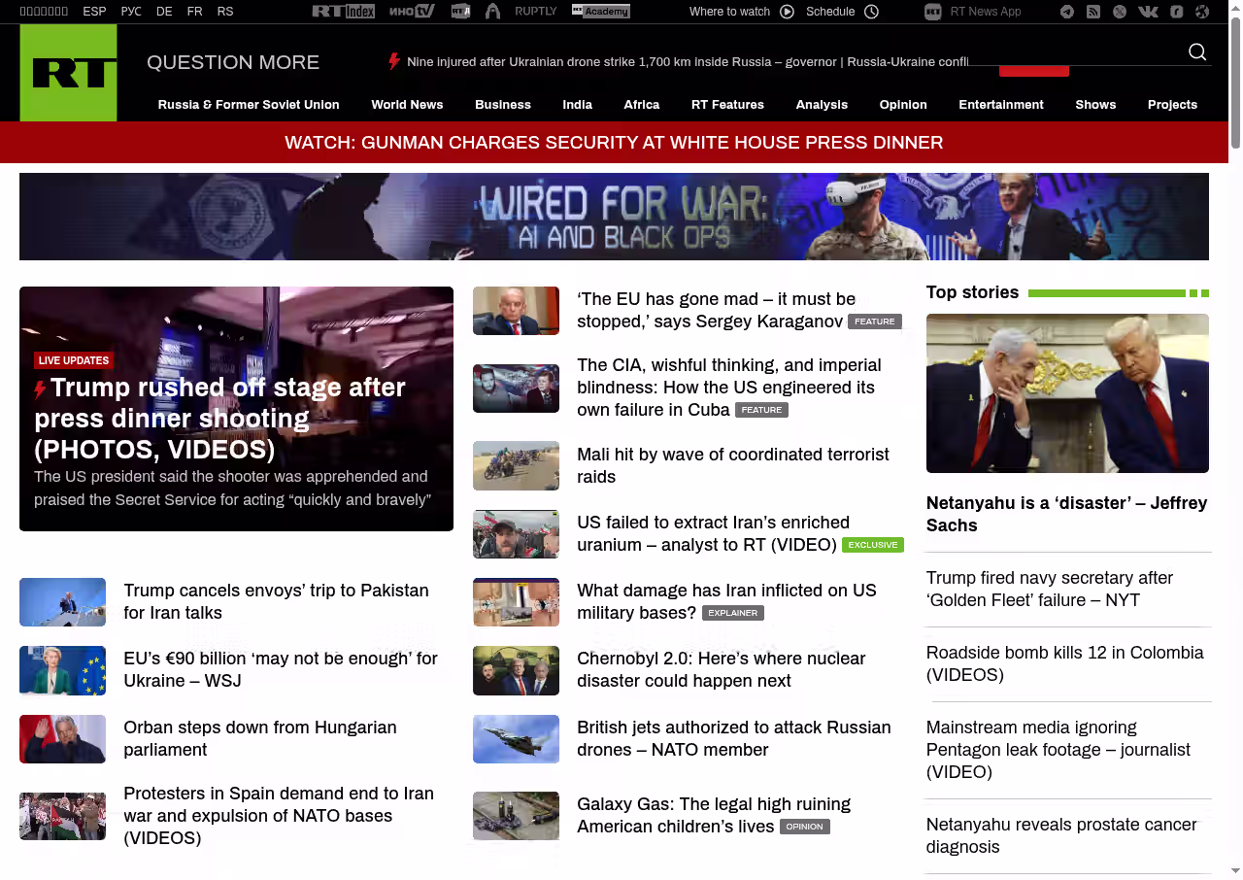Open the RT News App icon
The width and height of the screenshot is (1243, 880).
(x=933, y=12)
